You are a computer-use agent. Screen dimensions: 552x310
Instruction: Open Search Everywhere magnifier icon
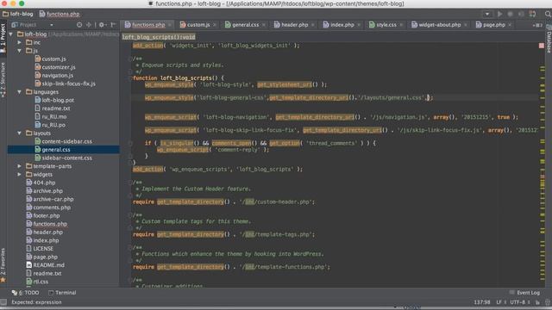pyautogui.click(x=548, y=14)
